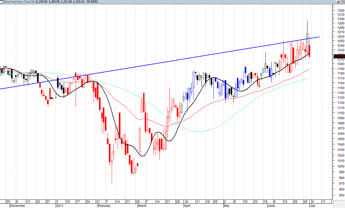Click the 950 price axis label
Viewport: 345px width, 208px height.
[342, 195]
